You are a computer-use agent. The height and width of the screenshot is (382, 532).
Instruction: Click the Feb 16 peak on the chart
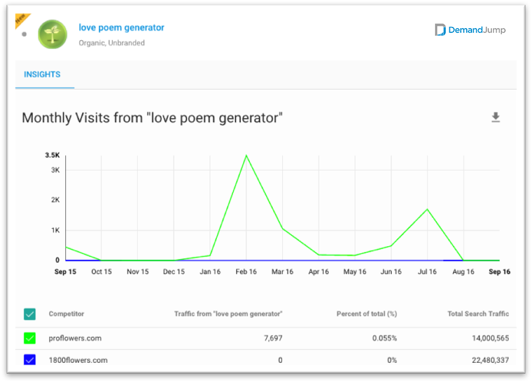[x=246, y=156]
